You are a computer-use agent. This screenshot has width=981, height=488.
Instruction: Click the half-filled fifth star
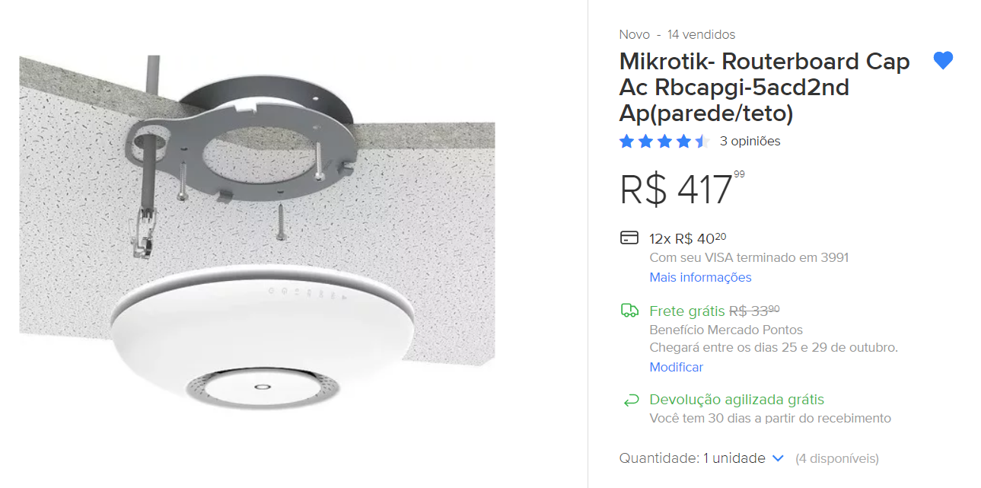(702, 141)
